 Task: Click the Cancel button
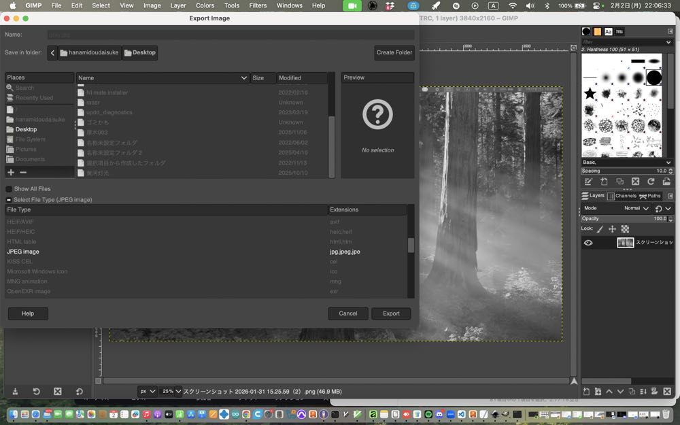click(x=347, y=313)
